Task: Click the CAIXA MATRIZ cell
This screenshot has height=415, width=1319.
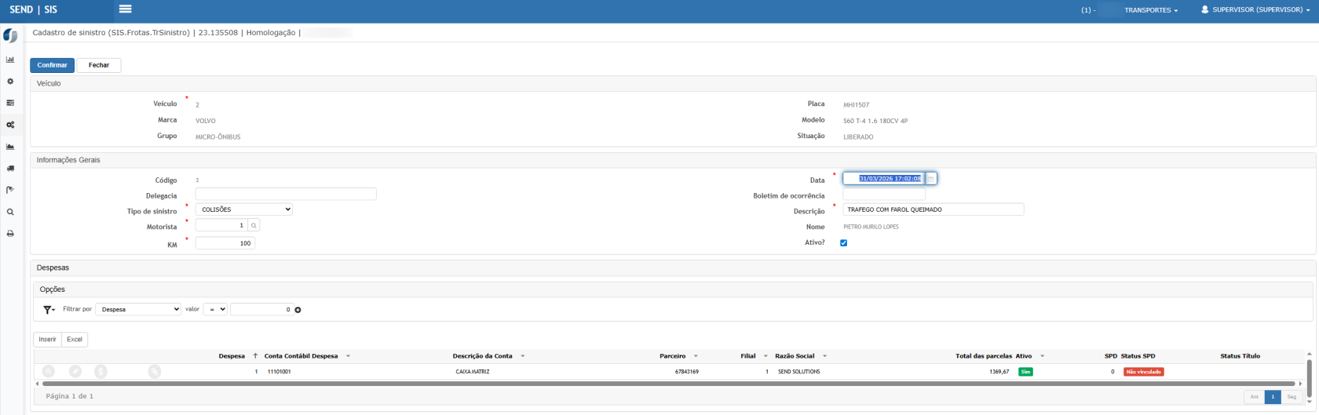Action: pyautogui.click(x=472, y=372)
